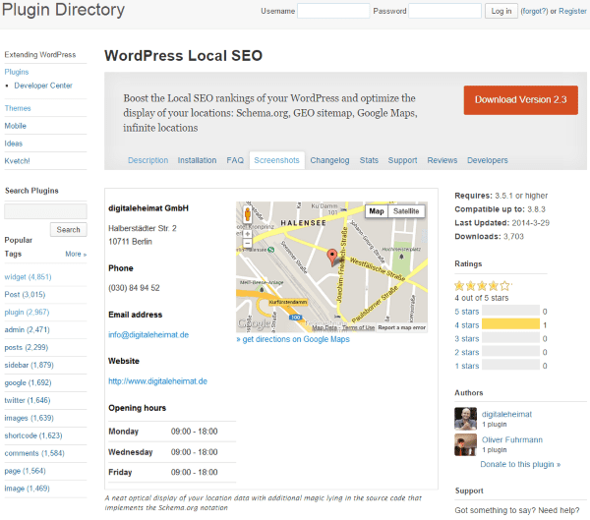Open the Reviews tab
590x520 pixels.
pos(442,160)
